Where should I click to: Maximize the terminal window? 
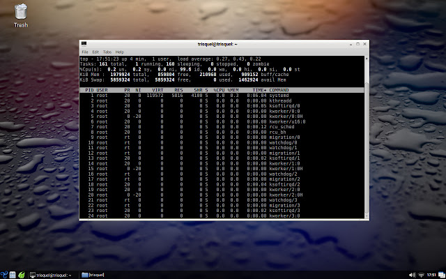(x=357, y=44)
